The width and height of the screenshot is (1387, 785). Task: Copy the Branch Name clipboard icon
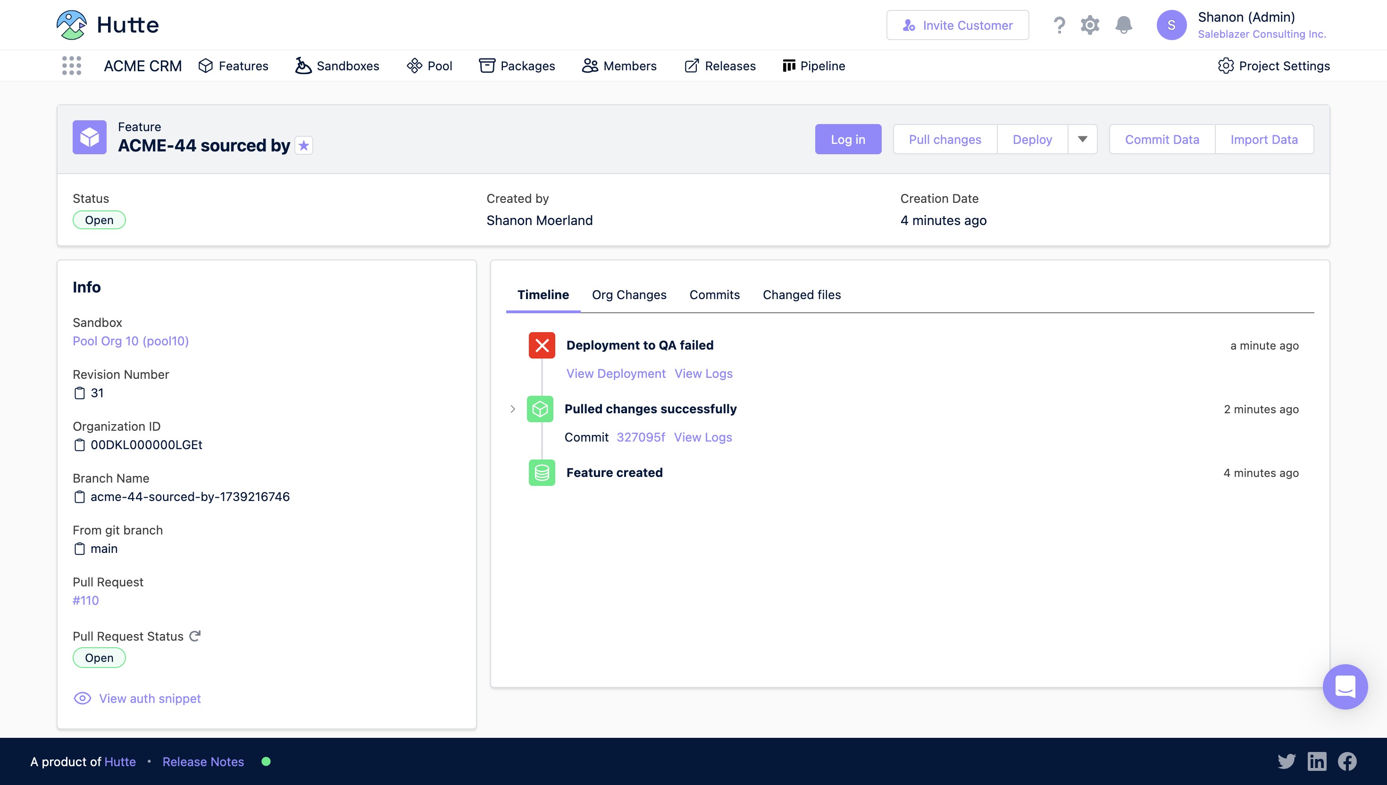[x=79, y=497]
